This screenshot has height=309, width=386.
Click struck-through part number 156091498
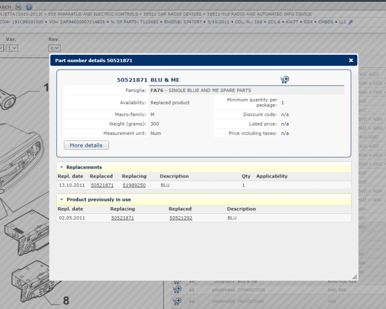[223, 290]
